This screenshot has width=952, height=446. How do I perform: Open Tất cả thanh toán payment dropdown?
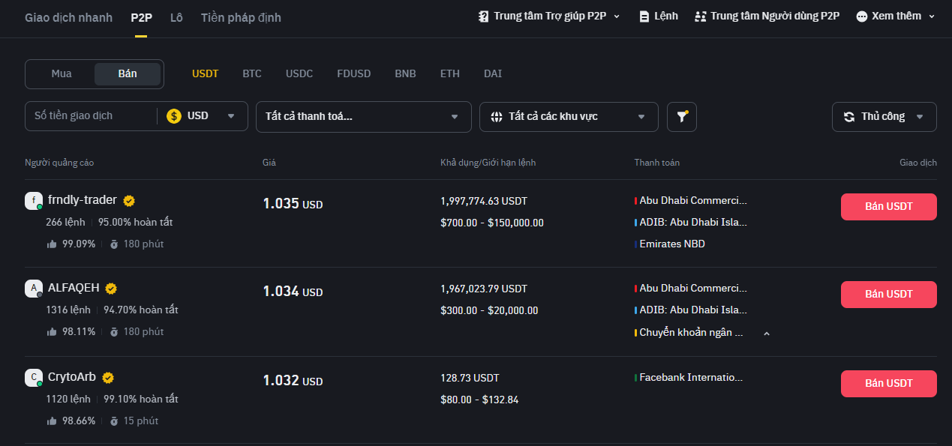[363, 117]
